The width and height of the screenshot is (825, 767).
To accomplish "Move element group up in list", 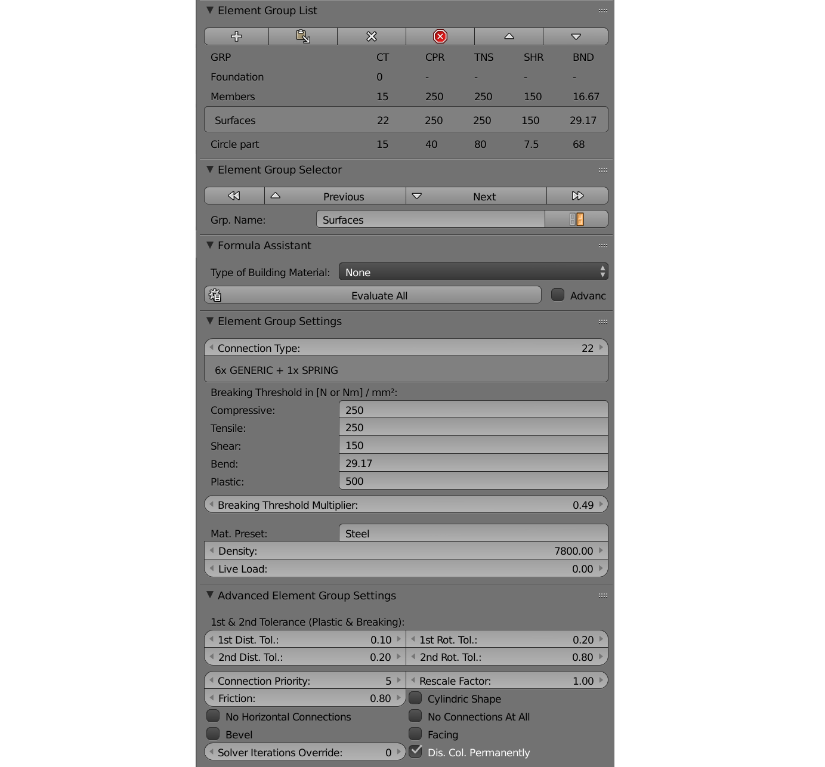I will (x=509, y=36).
